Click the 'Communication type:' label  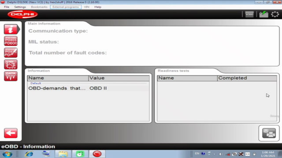click(x=58, y=31)
